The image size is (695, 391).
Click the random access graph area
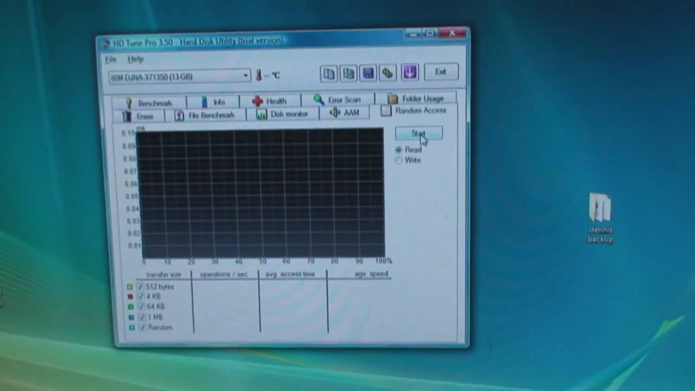(x=261, y=193)
